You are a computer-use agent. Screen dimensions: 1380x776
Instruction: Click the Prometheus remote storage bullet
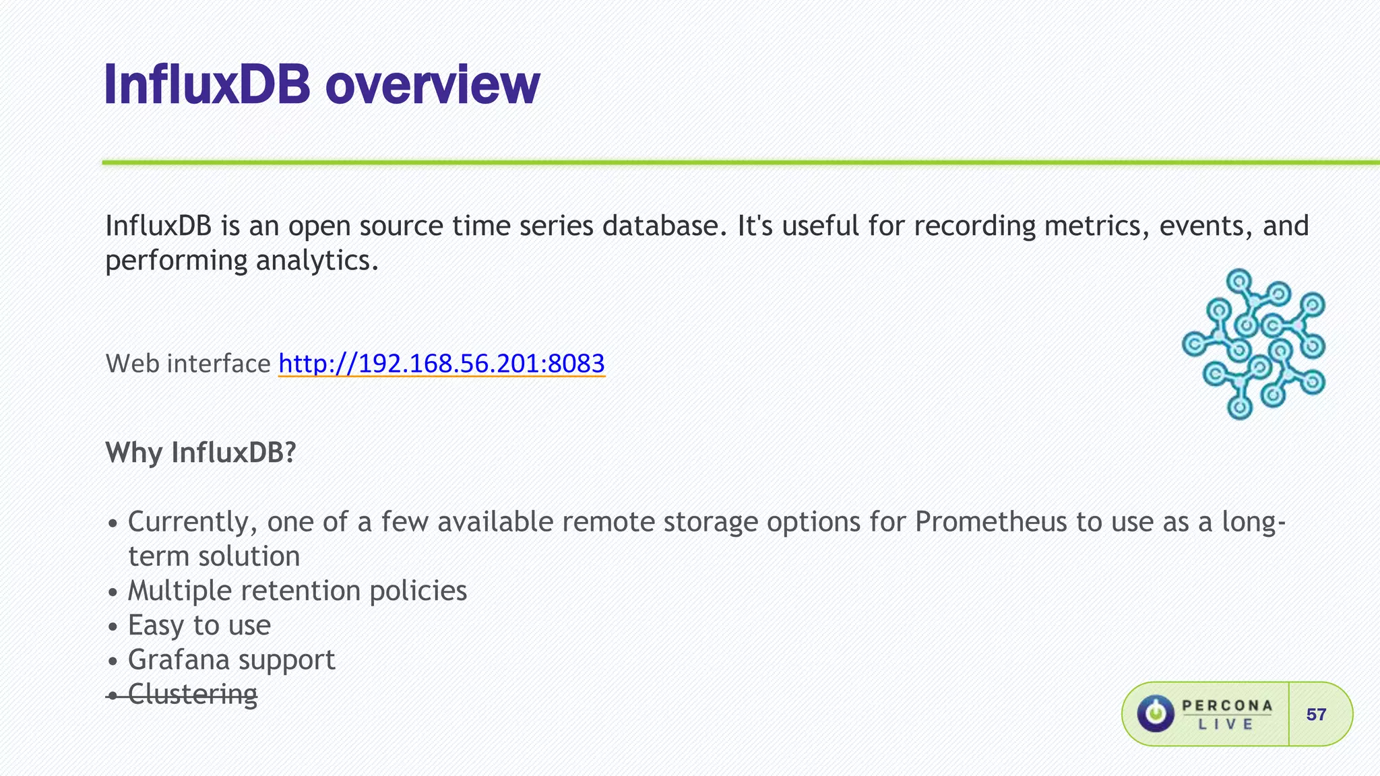click(706, 522)
